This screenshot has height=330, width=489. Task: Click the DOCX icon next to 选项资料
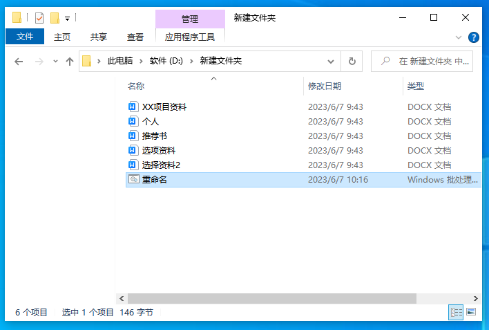pyautogui.click(x=133, y=150)
